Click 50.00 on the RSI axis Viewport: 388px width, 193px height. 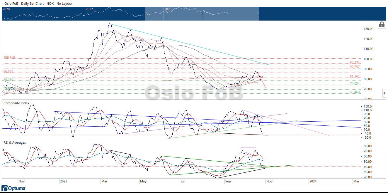(x=368, y=162)
